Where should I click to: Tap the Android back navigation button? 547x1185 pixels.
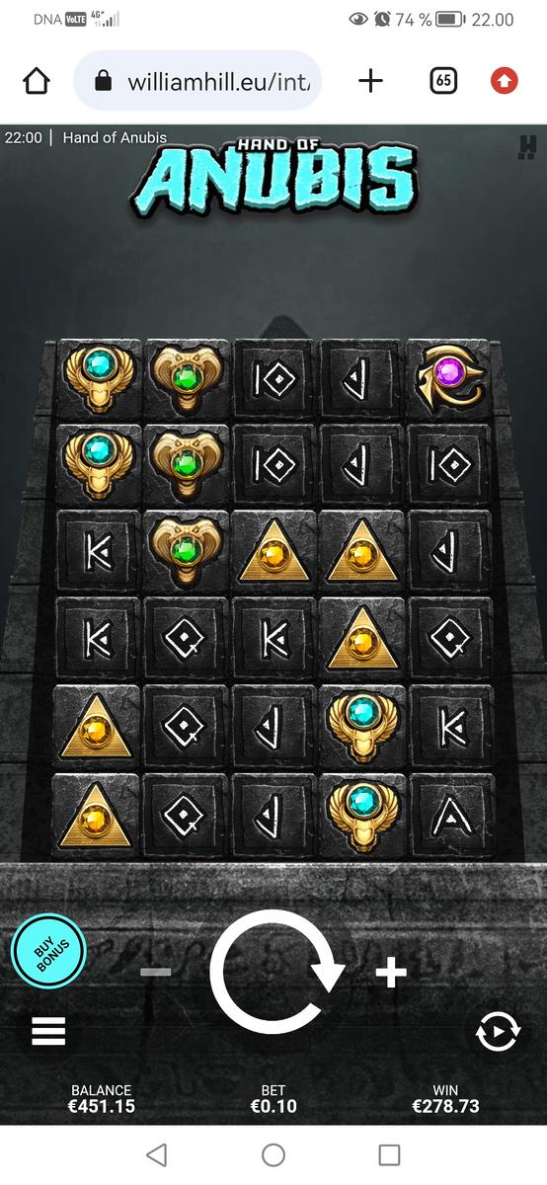[156, 1154]
